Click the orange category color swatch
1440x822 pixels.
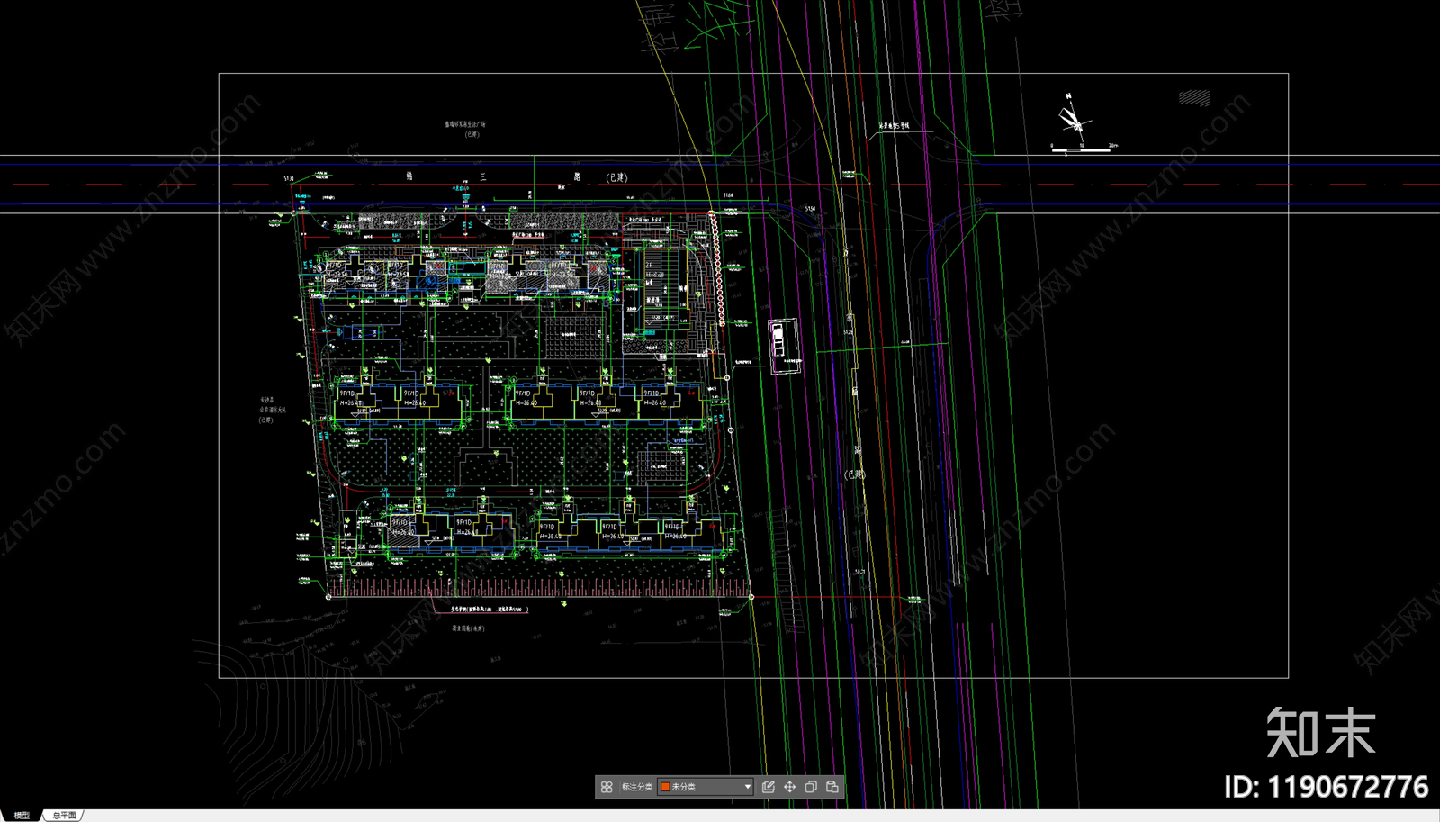coord(665,787)
